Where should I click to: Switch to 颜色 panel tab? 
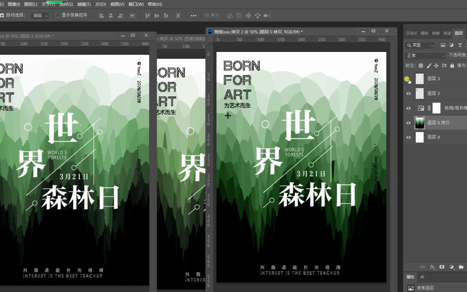coord(424,33)
